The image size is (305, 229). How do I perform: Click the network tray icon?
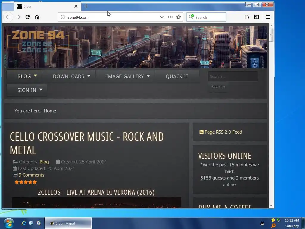278,220
